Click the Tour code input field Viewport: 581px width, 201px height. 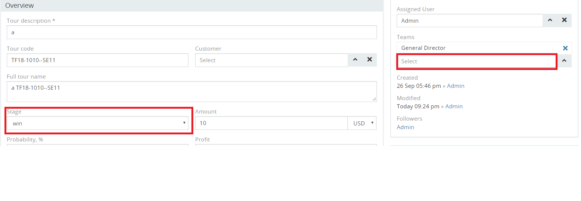97,60
